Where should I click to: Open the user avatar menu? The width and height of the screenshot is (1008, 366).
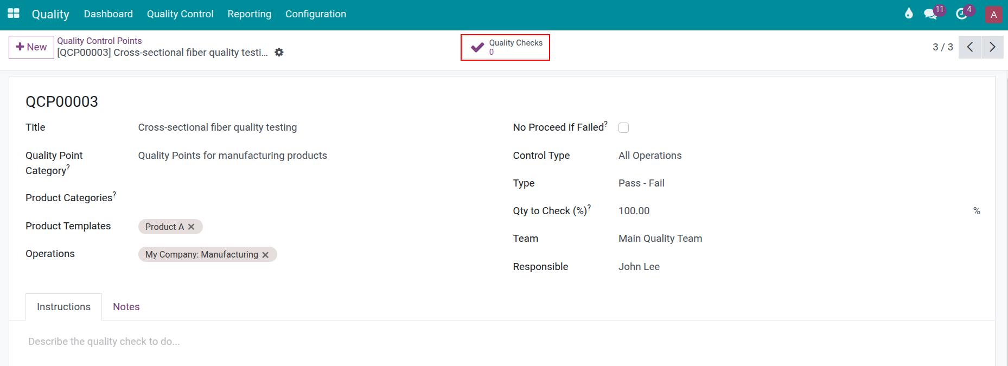pyautogui.click(x=993, y=15)
